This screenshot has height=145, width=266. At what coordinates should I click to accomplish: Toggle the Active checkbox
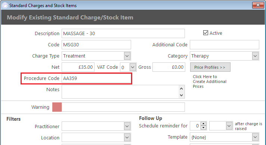(205, 33)
